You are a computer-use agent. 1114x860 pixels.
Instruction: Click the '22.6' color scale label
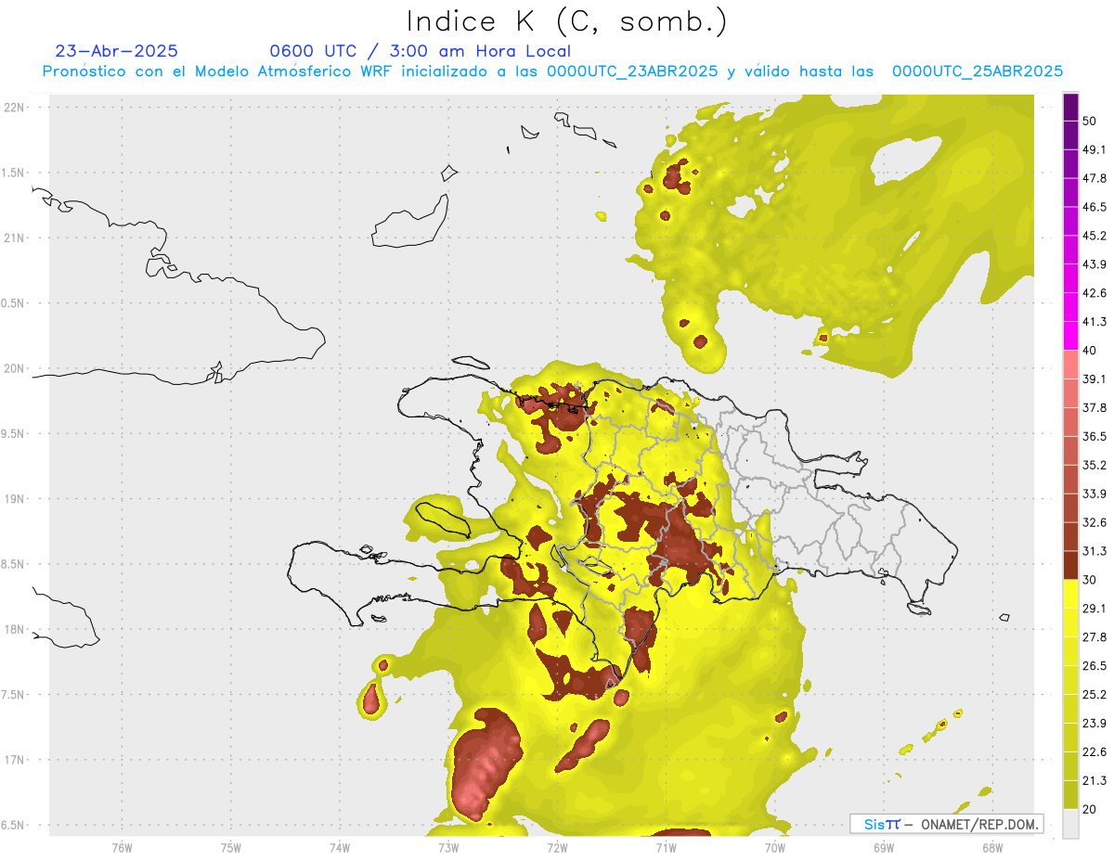[1095, 752]
